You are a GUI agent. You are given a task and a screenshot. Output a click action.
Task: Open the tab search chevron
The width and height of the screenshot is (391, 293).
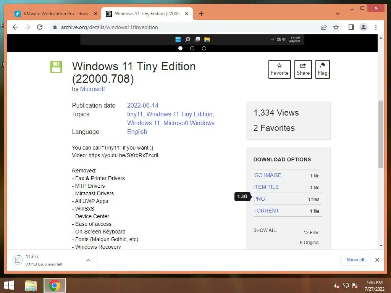338,14
